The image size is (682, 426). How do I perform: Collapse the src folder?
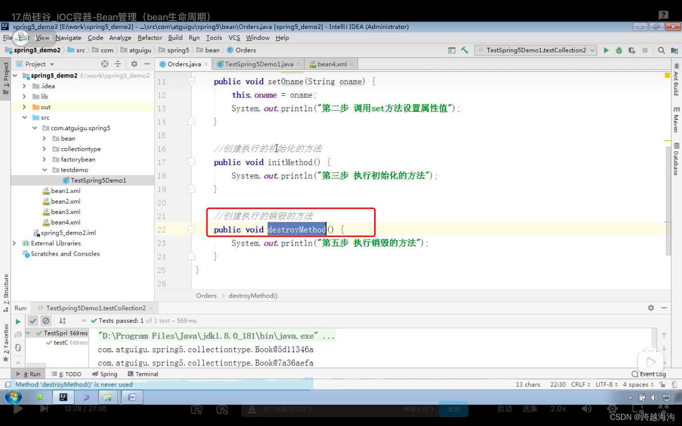[24, 117]
